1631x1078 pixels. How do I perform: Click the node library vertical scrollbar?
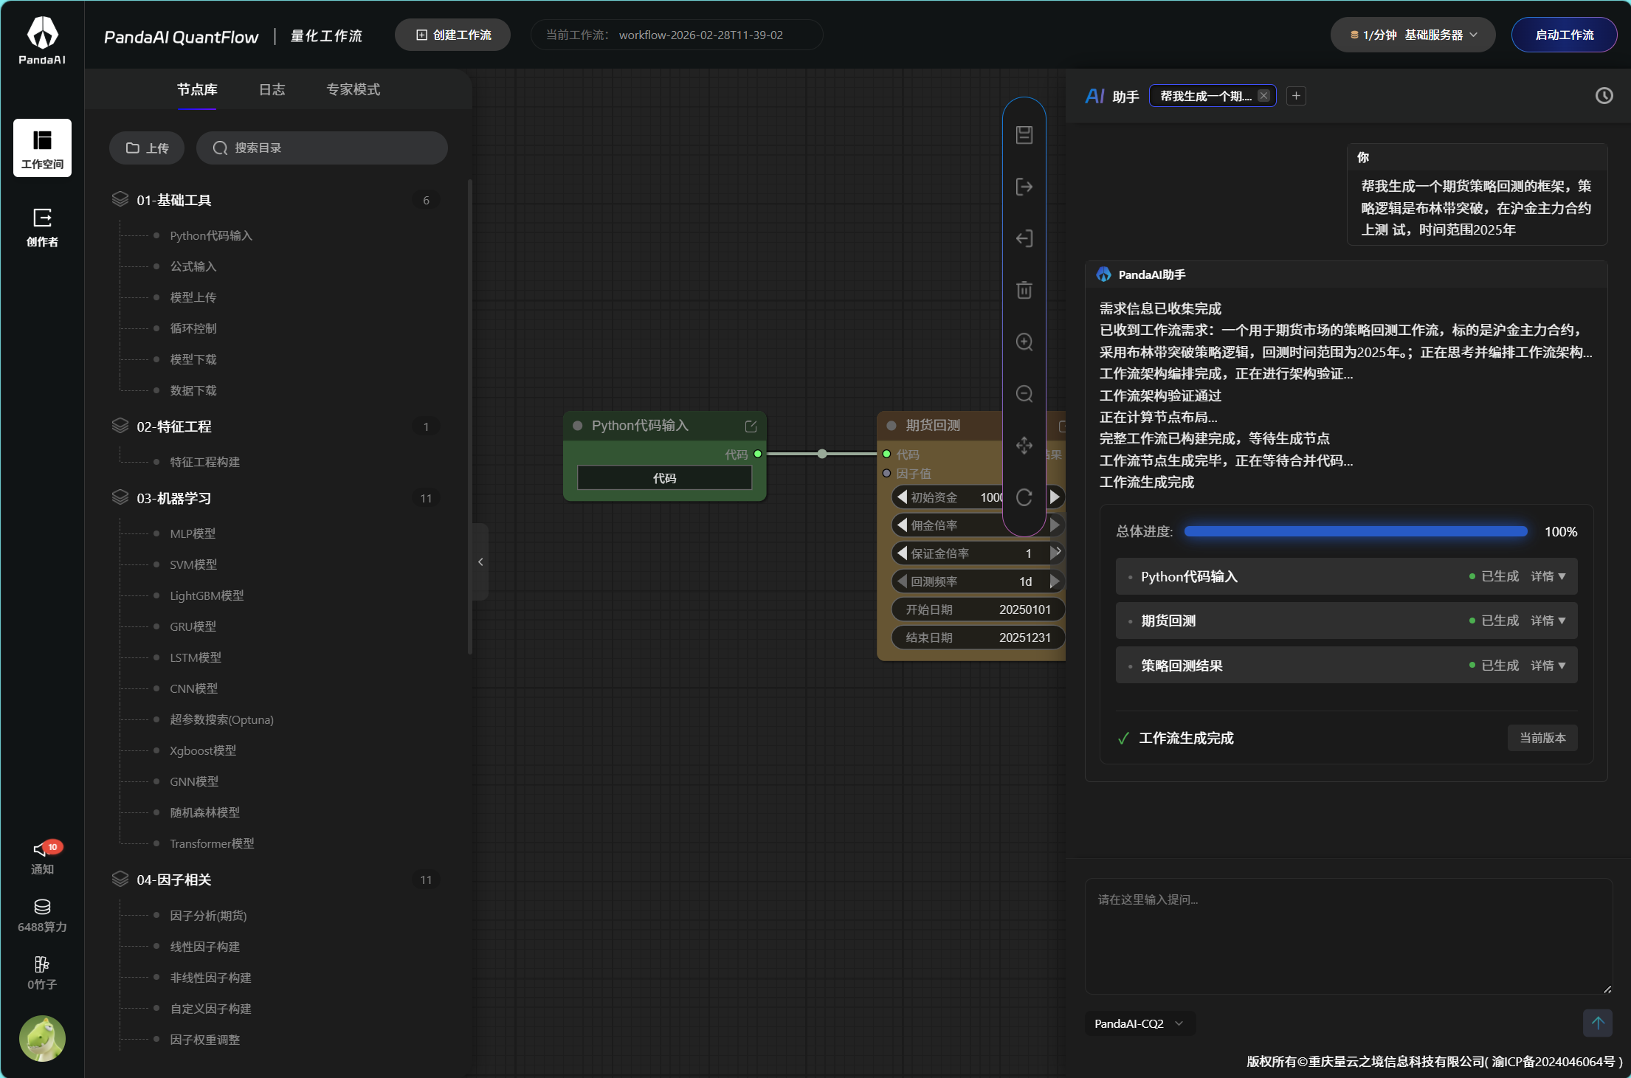coord(469,417)
